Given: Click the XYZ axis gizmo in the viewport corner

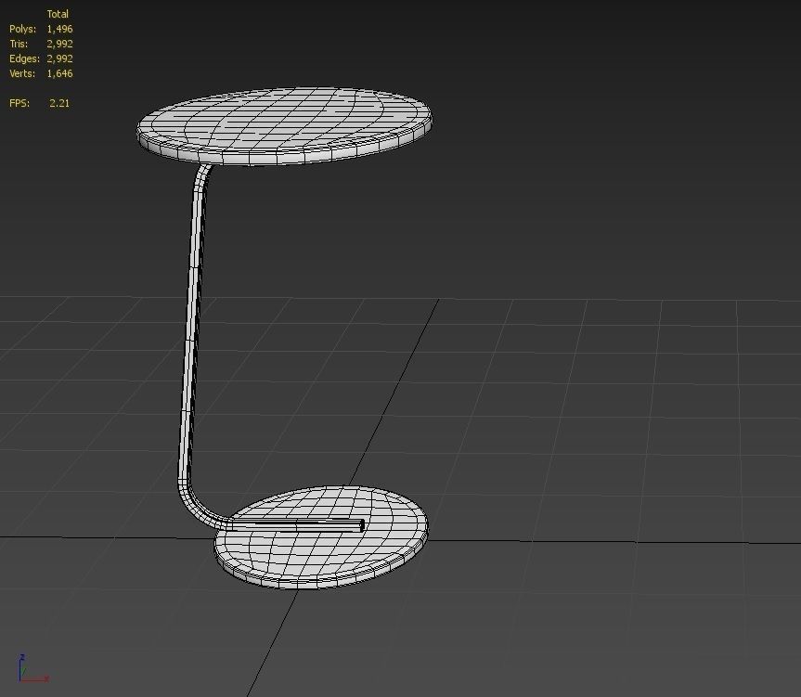Looking at the screenshot, I should (x=33, y=668).
